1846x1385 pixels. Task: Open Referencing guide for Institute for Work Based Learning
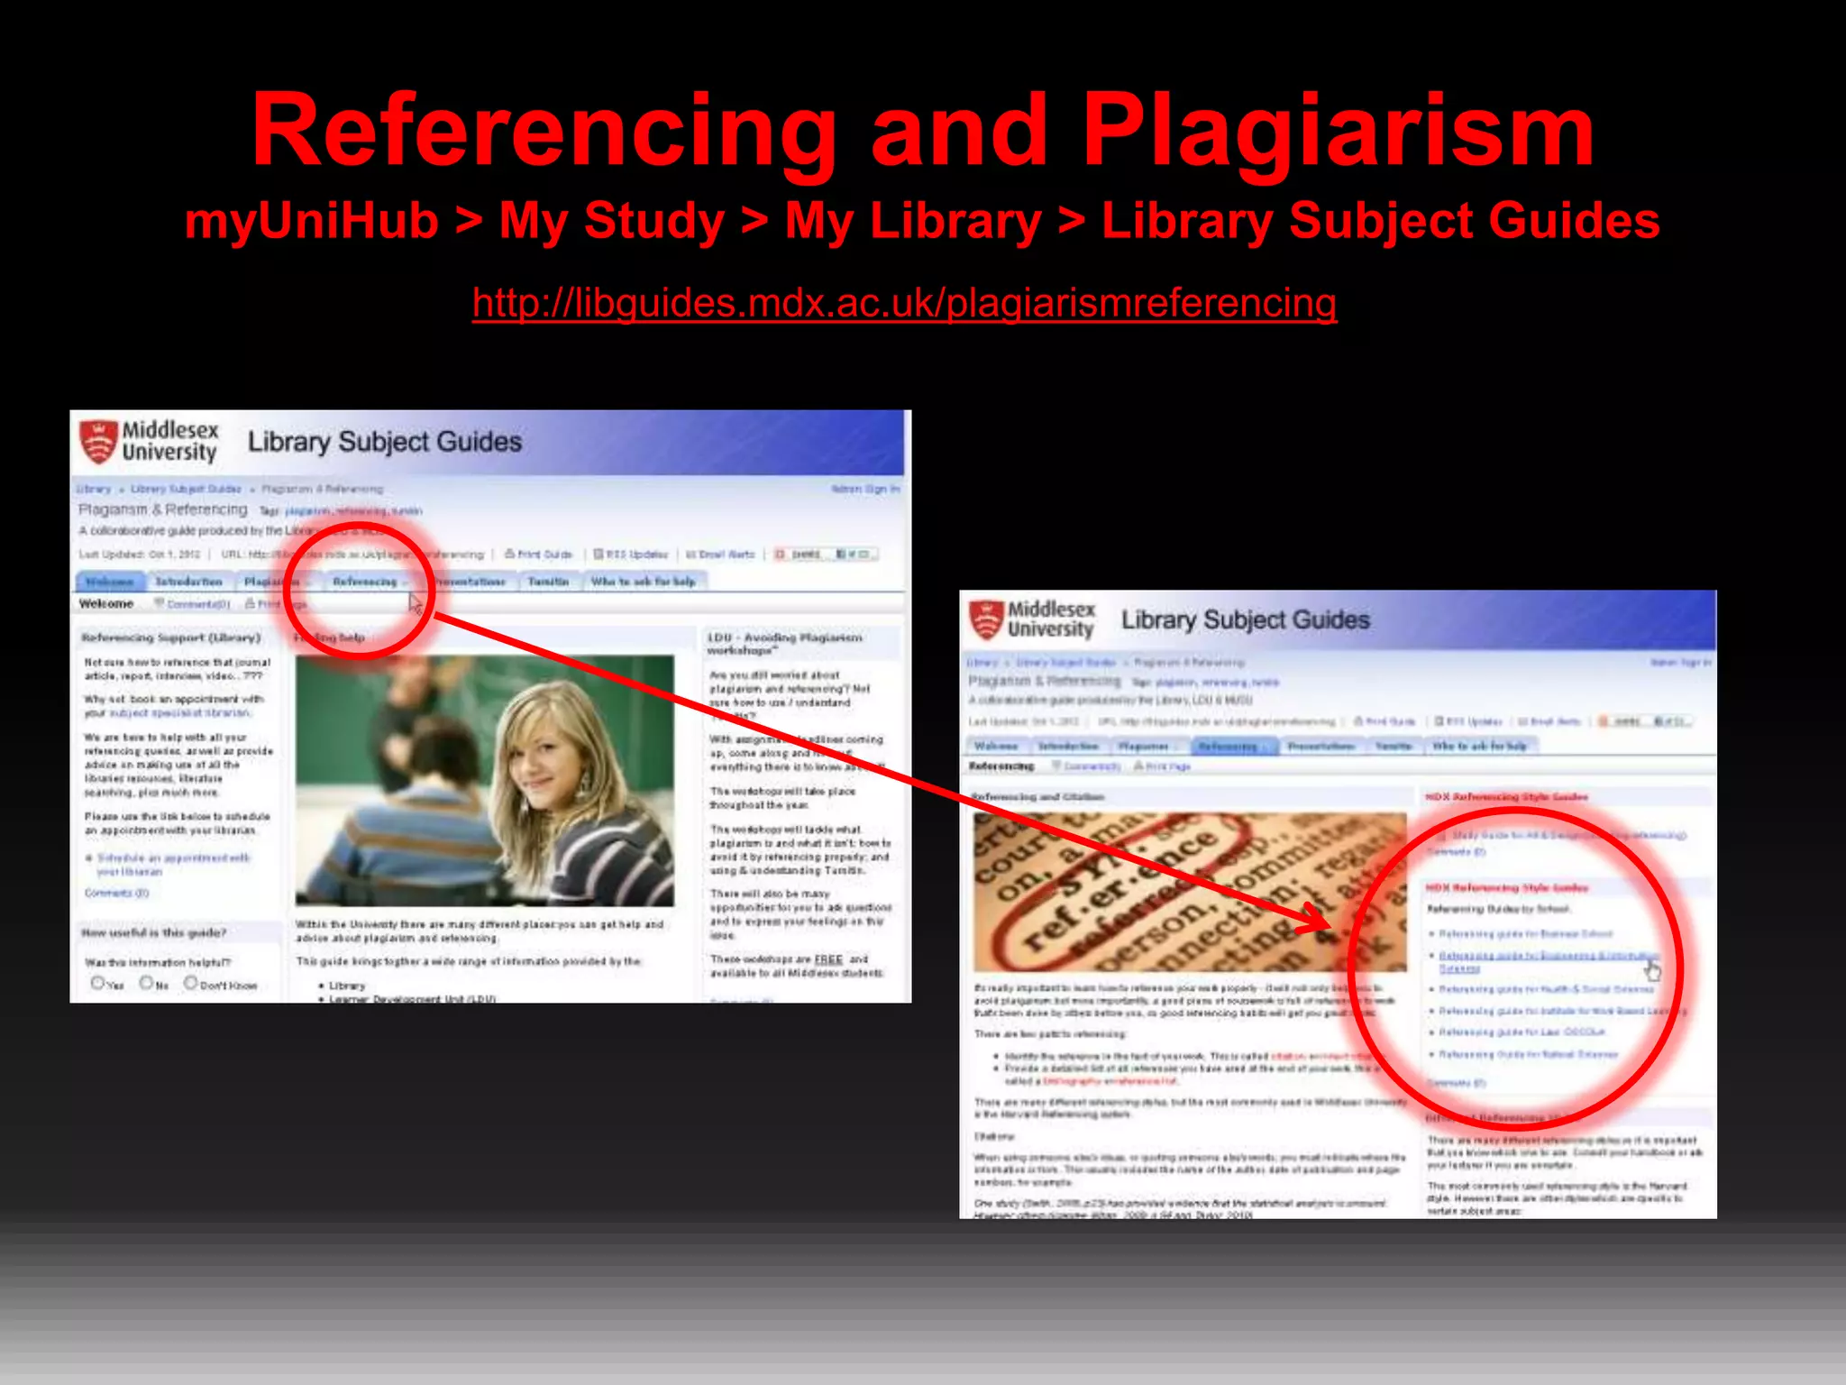click(x=1561, y=1011)
